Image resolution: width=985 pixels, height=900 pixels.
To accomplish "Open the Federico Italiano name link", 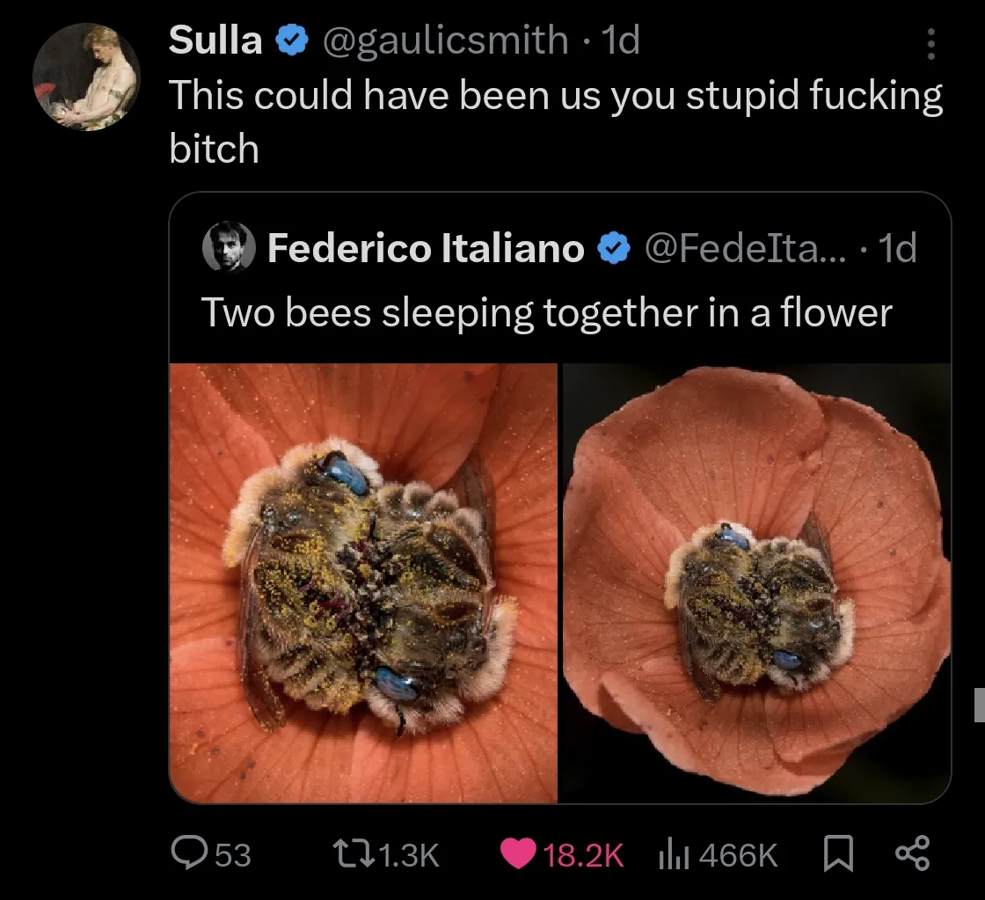I will [426, 248].
